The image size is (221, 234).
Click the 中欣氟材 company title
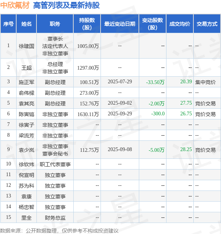point(15,5)
